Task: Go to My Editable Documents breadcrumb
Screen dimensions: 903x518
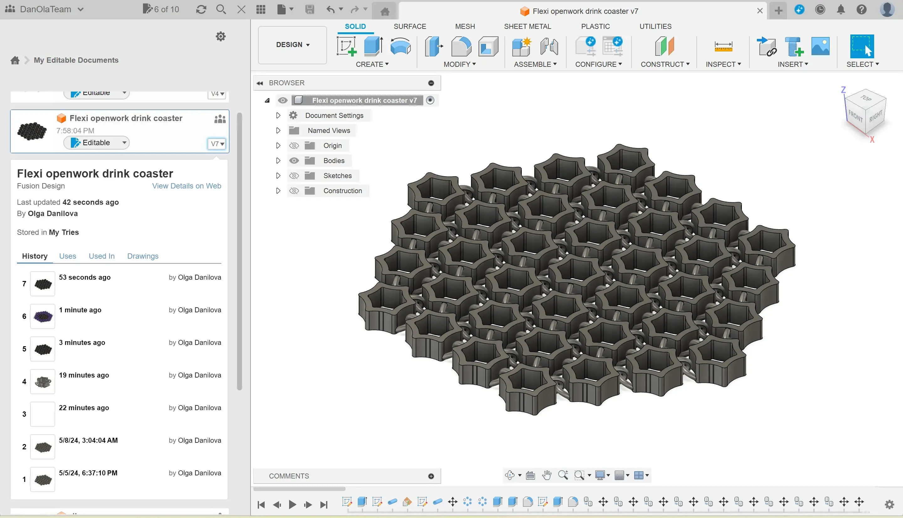Action: pos(76,60)
